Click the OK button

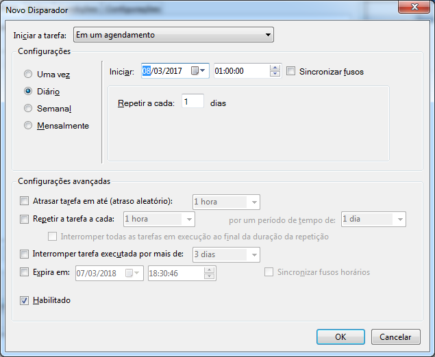pos(340,336)
